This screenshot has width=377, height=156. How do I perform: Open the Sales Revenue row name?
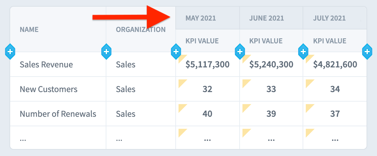tap(46, 65)
